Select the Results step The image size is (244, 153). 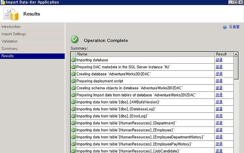(32, 56)
